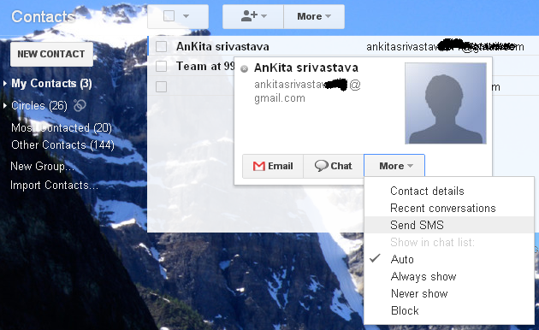Viewport: 539px width, 330px height.
Task: Click the NEW CONTACT button
Action: 51,54
